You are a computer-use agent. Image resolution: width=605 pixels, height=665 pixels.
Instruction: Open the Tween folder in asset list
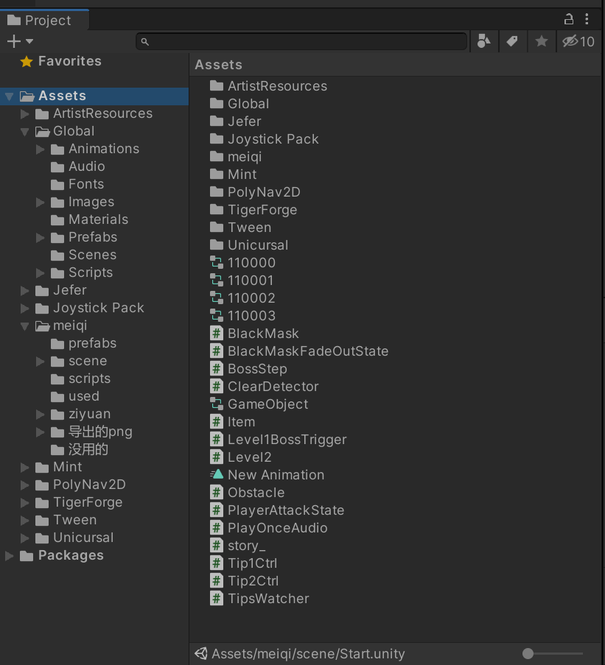pos(240,228)
